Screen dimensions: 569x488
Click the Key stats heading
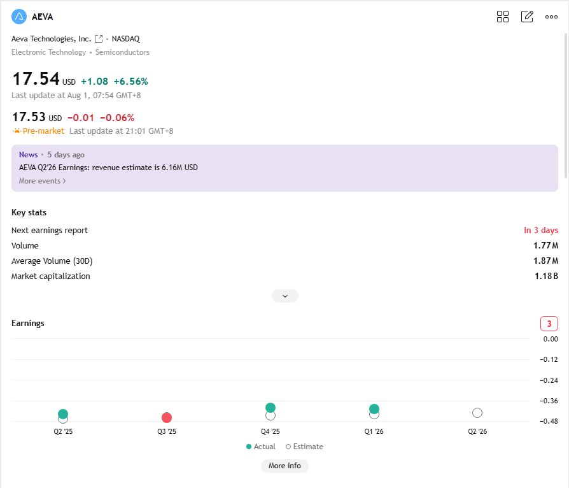29,213
